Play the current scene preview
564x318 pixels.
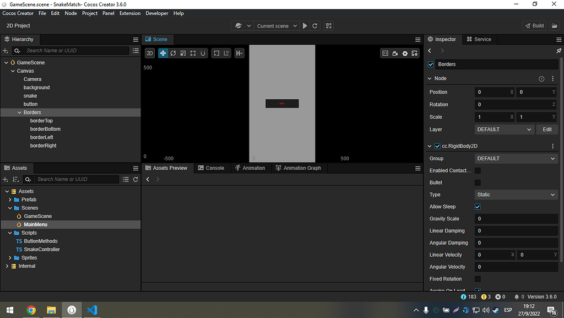tap(305, 26)
